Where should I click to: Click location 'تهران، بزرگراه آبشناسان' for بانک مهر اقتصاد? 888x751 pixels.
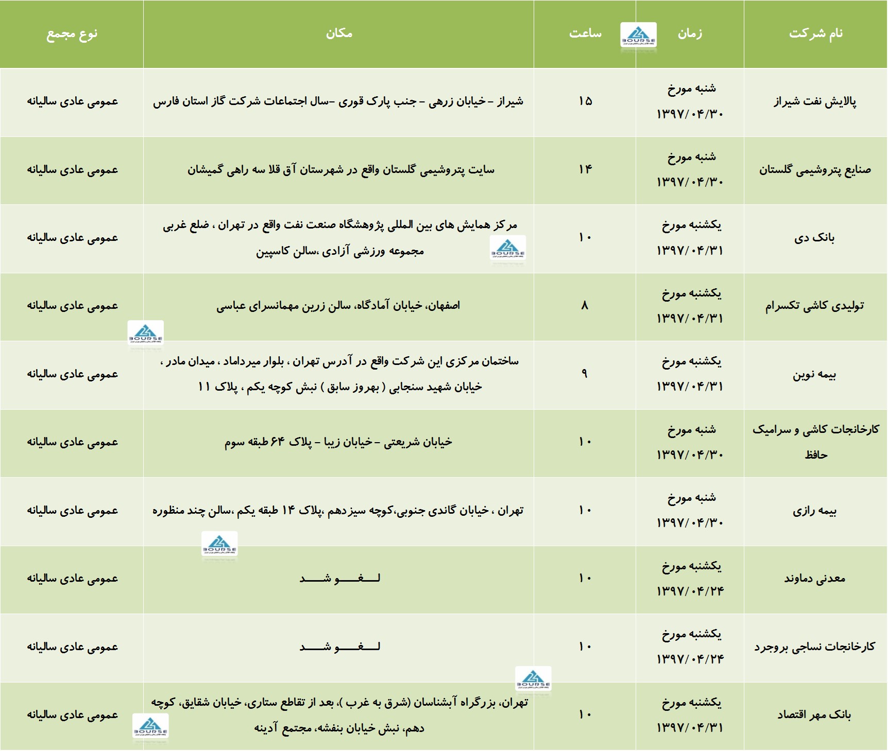339,715
